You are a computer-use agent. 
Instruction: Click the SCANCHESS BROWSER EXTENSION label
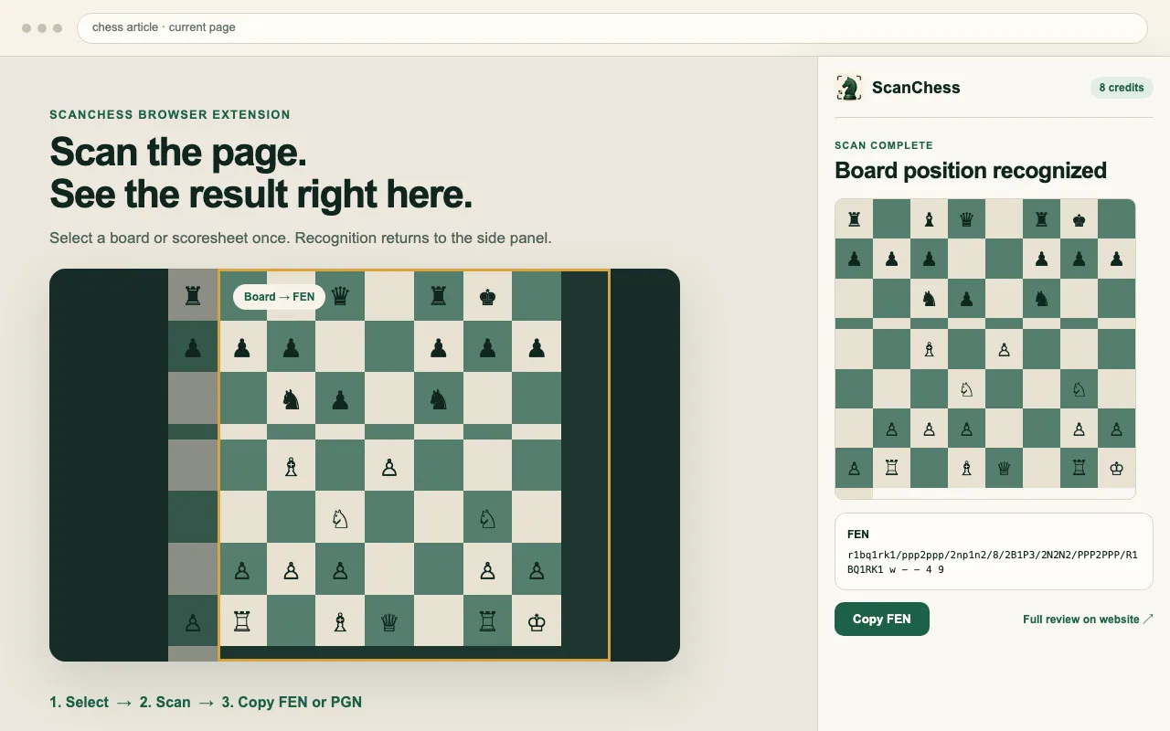[170, 115]
